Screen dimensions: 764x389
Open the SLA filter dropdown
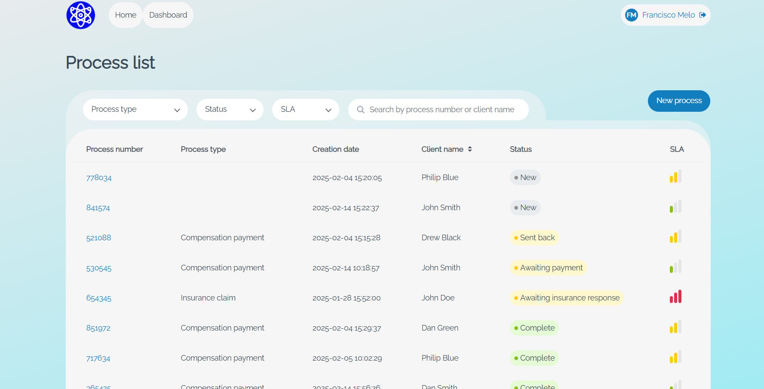(305, 110)
